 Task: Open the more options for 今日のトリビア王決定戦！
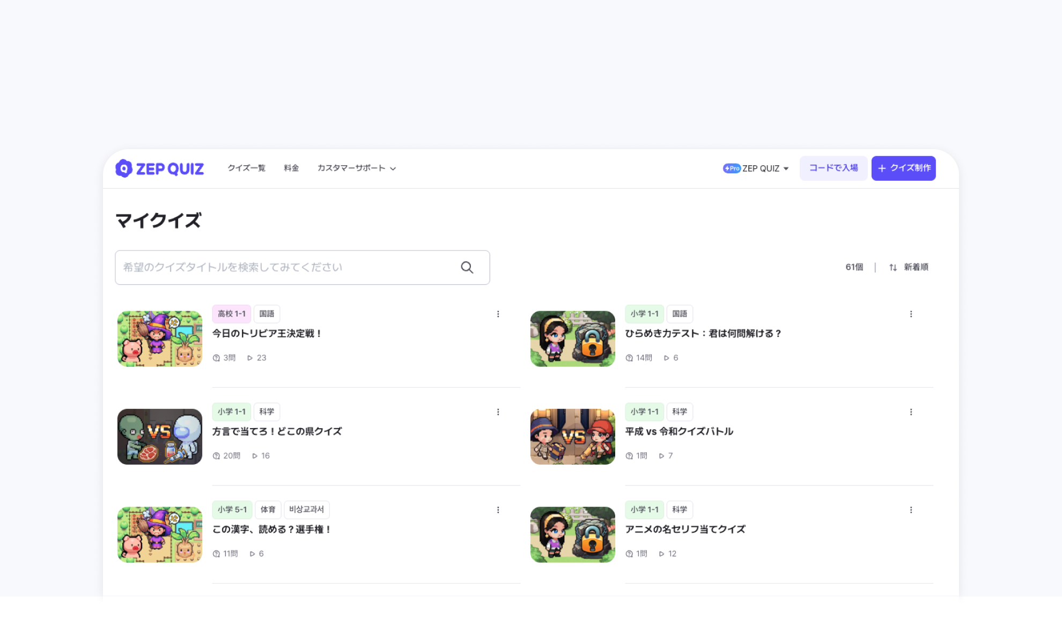coord(498,314)
